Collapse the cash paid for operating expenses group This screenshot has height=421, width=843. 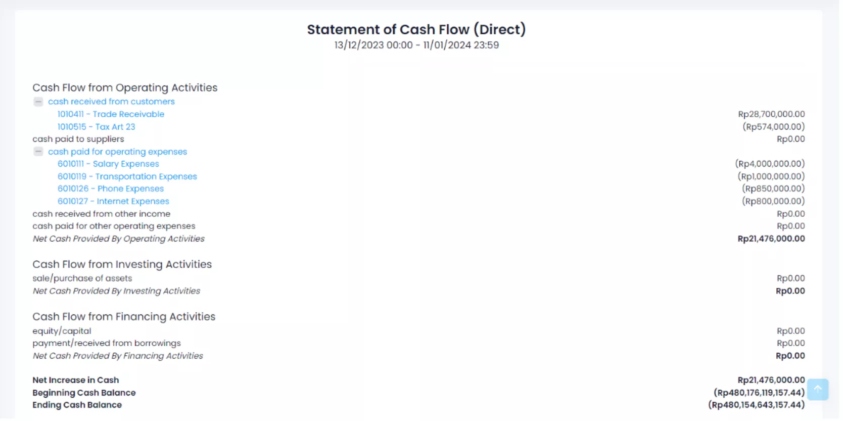[38, 152]
